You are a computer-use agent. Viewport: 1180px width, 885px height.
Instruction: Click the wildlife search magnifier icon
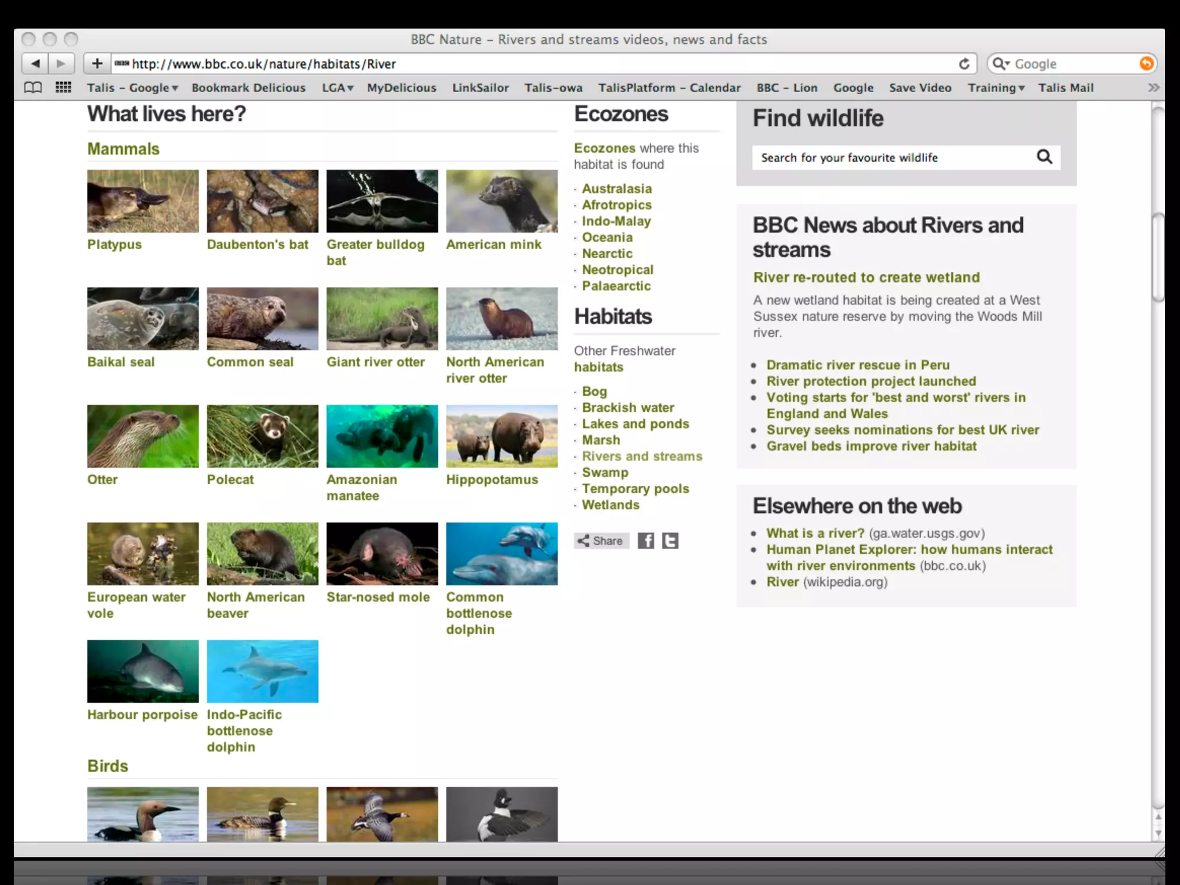pos(1044,157)
